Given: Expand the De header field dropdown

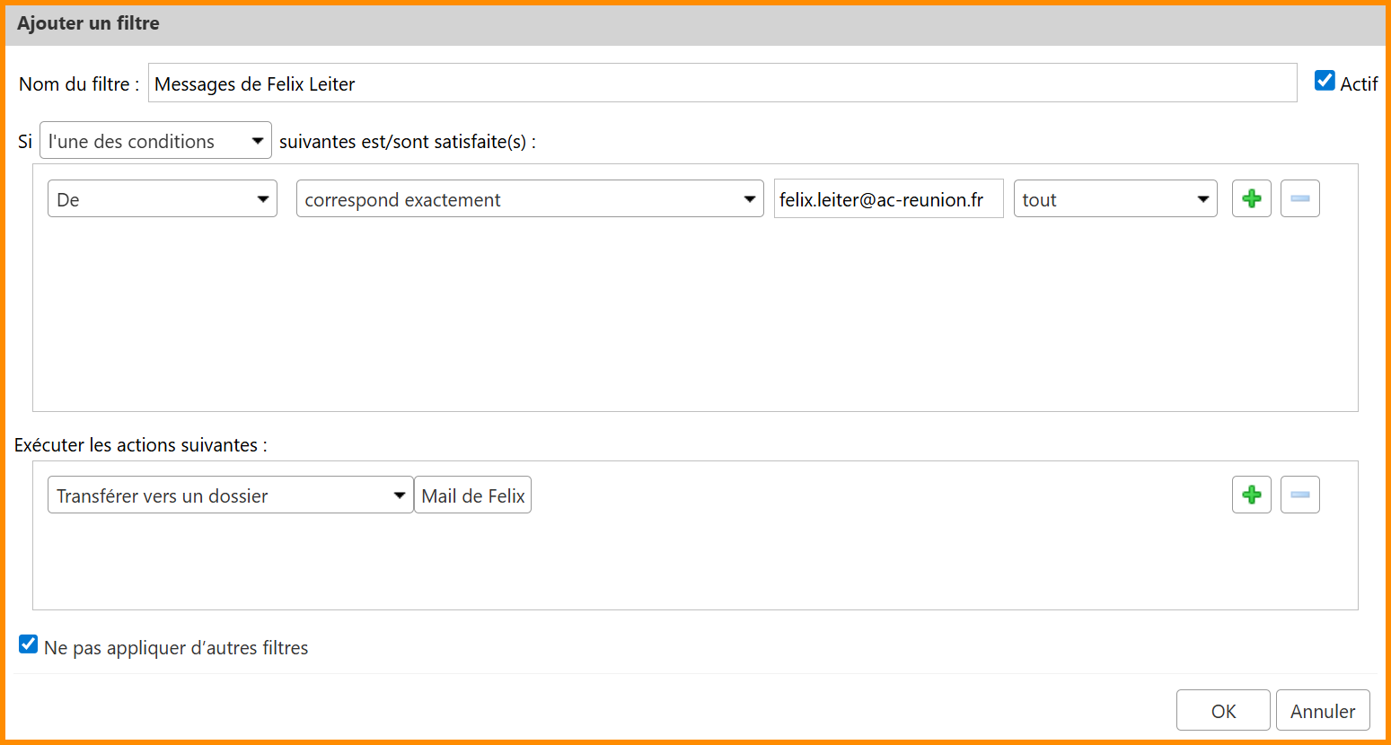Looking at the screenshot, I should pyautogui.click(x=162, y=199).
